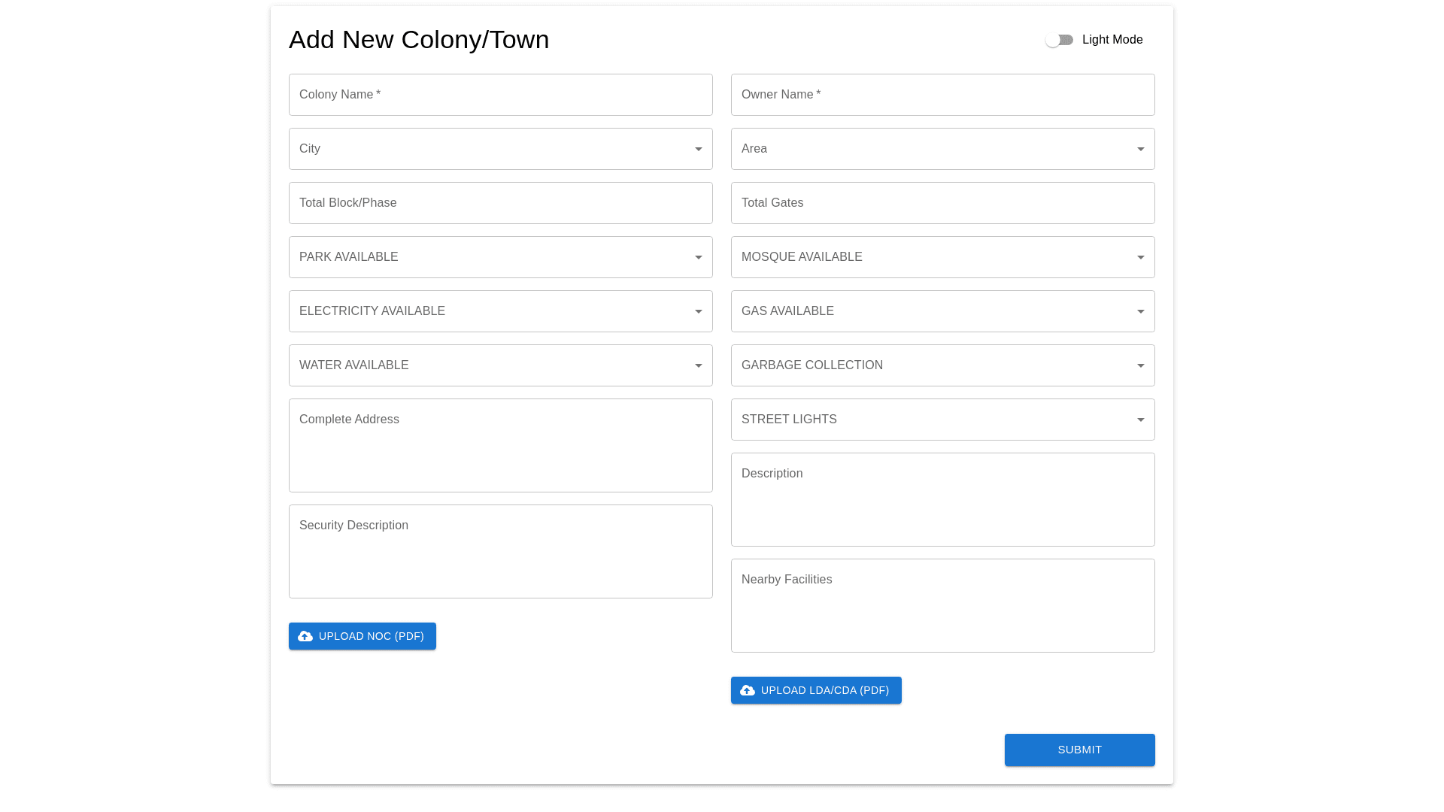The image size is (1444, 812).
Task: Click the Complete Address text area
Action: tap(500, 445)
